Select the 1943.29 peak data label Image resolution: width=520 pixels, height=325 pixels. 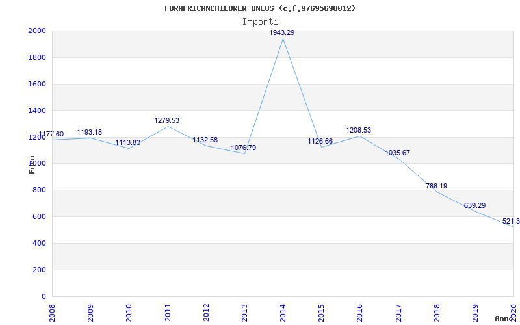[282, 33]
